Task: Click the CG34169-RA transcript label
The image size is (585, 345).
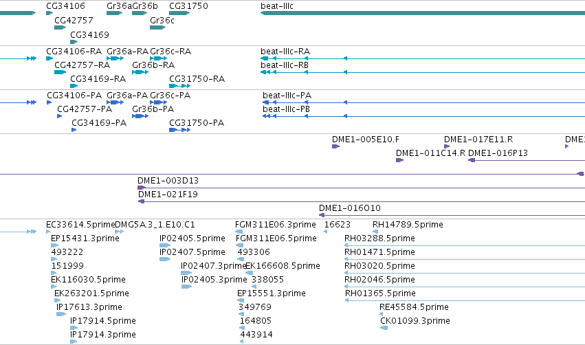Action: coord(98,79)
